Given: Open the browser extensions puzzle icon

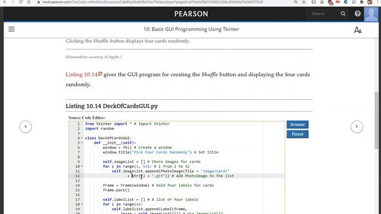Looking at the screenshot, I should click(x=362, y=2).
